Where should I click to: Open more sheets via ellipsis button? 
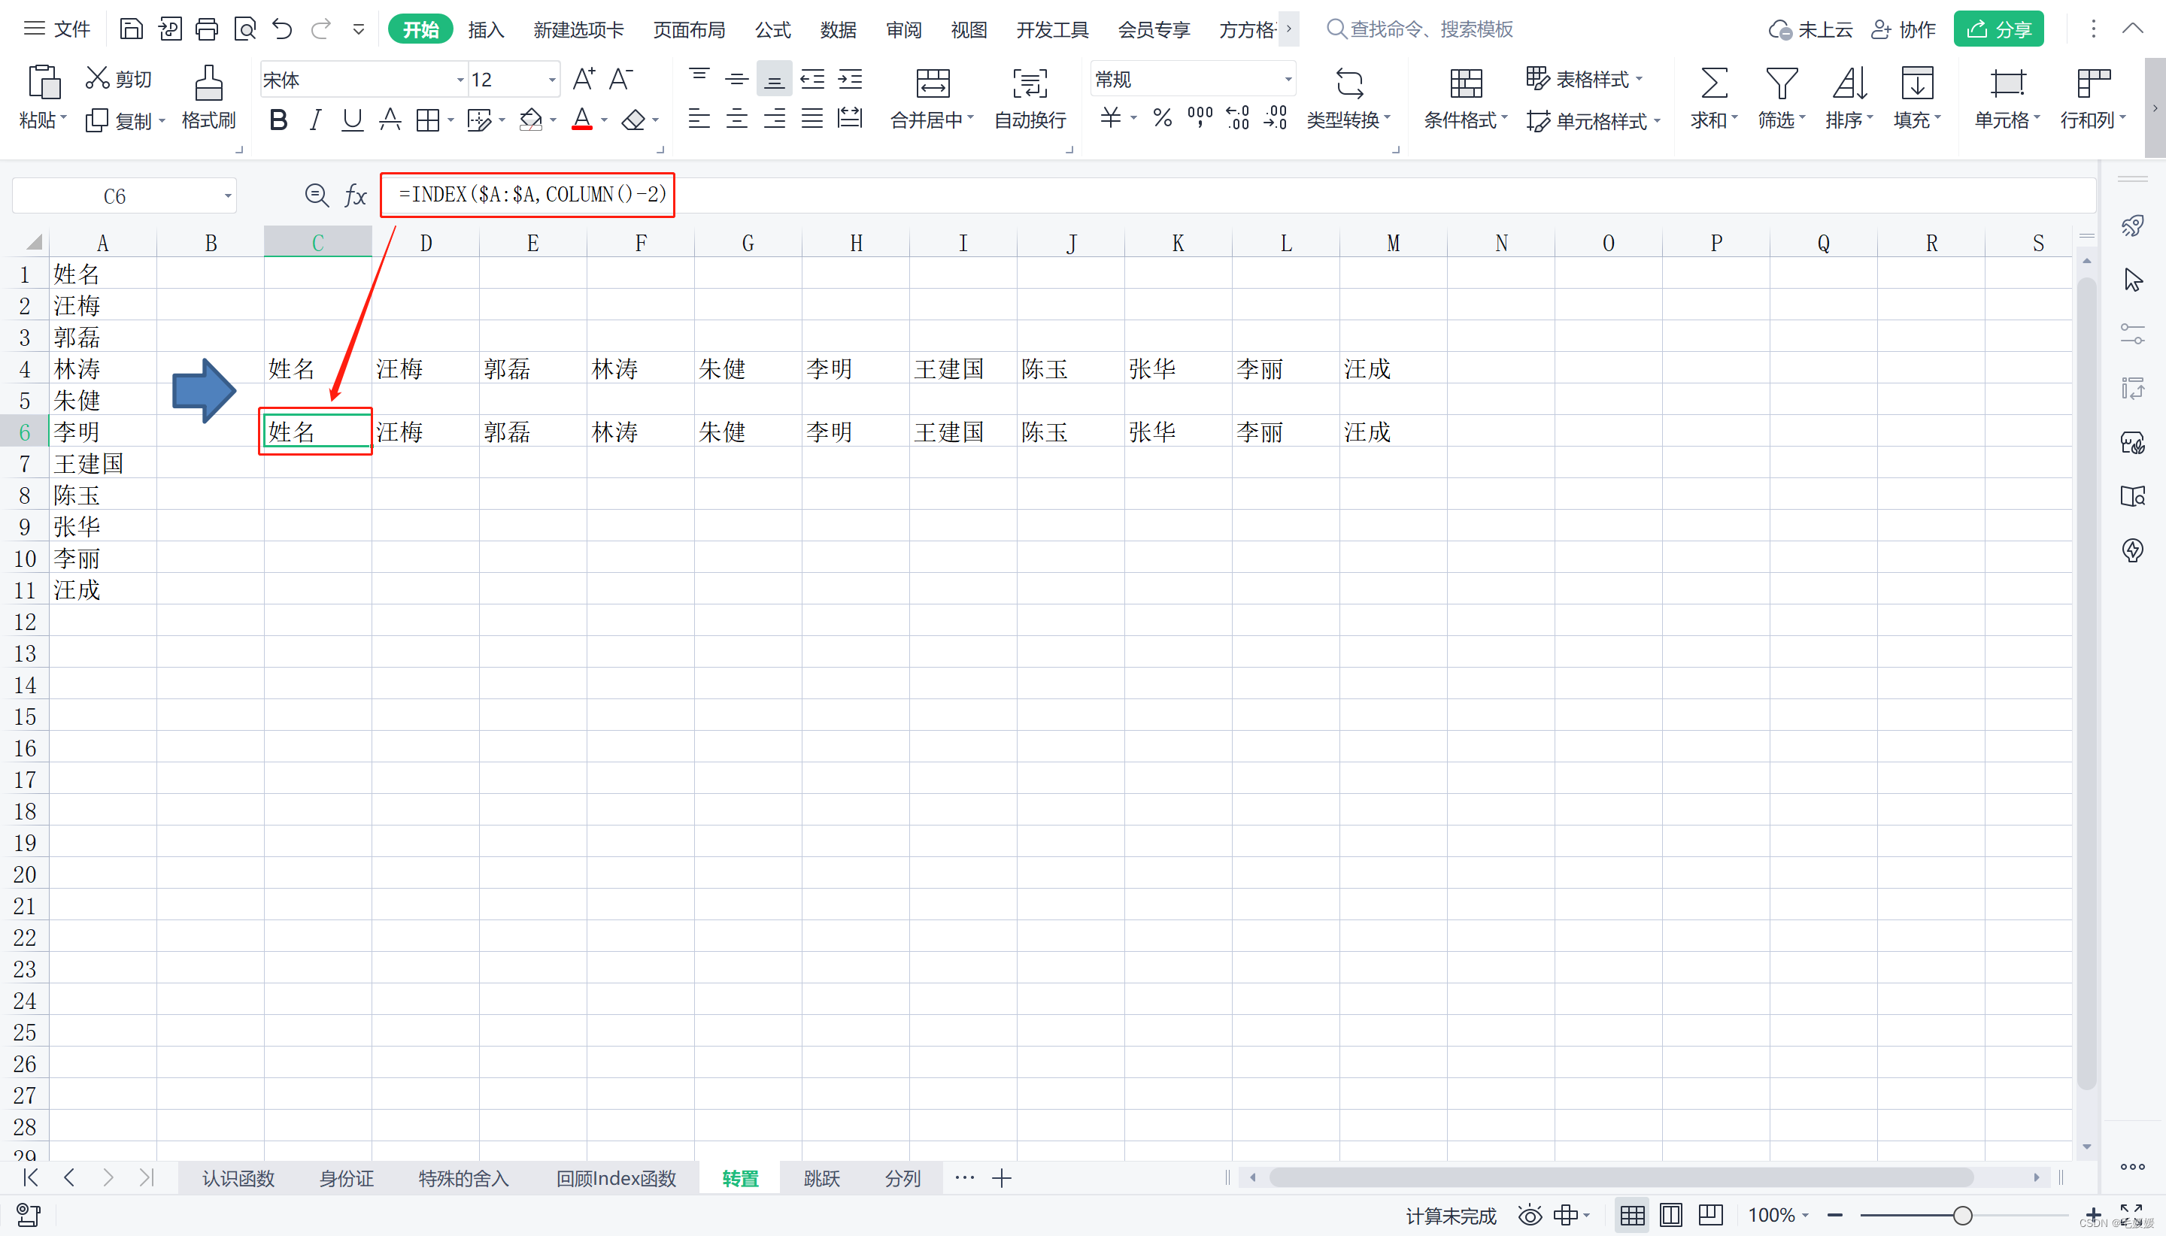click(x=965, y=1178)
